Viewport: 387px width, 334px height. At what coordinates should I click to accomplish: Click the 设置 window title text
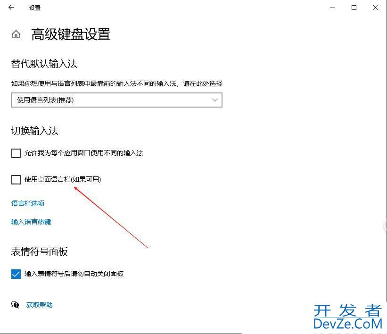[35, 8]
